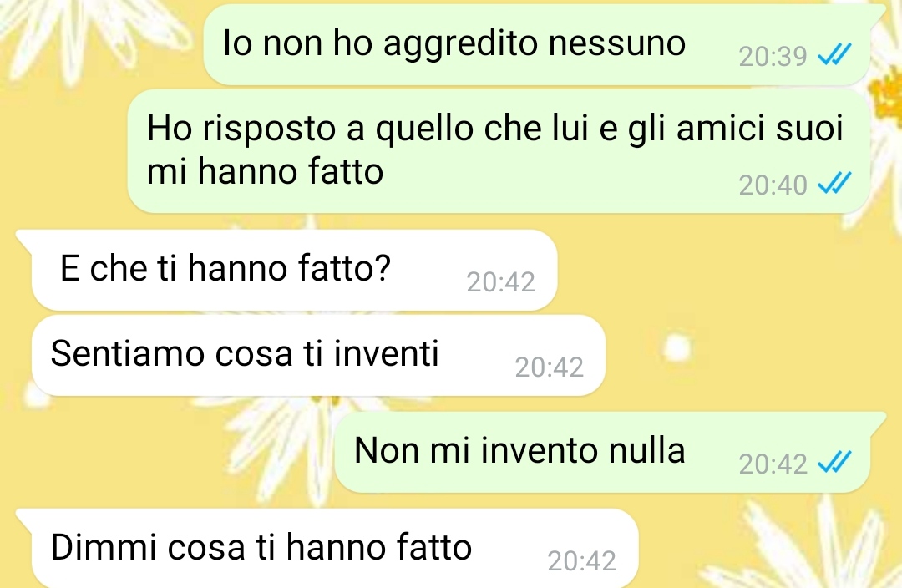Screen dimensions: 902x588
Task: Tap the read-receipt ticks beside 20:40
Action: (834, 185)
